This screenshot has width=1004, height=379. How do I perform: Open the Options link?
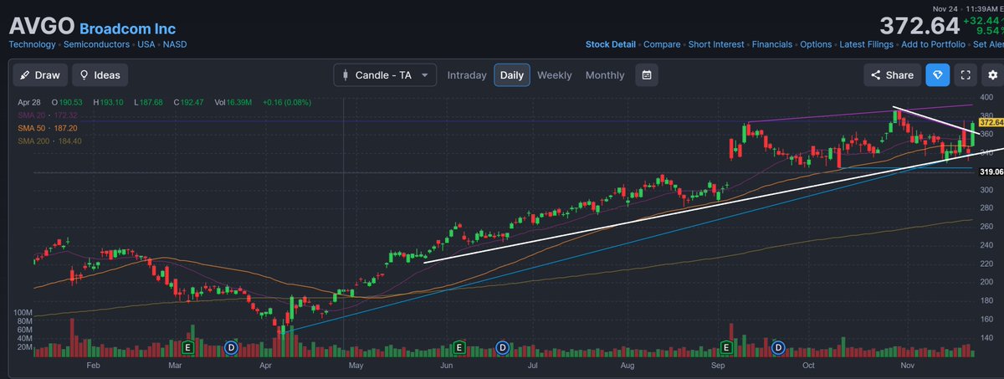[816, 44]
